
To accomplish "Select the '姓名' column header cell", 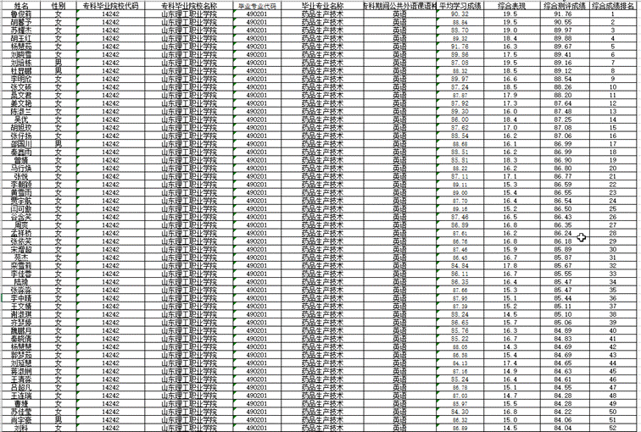I will pyautogui.click(x=21, y=6).
